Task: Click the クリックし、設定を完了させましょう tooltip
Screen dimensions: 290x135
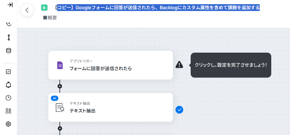Action: [x=231, y=65]
